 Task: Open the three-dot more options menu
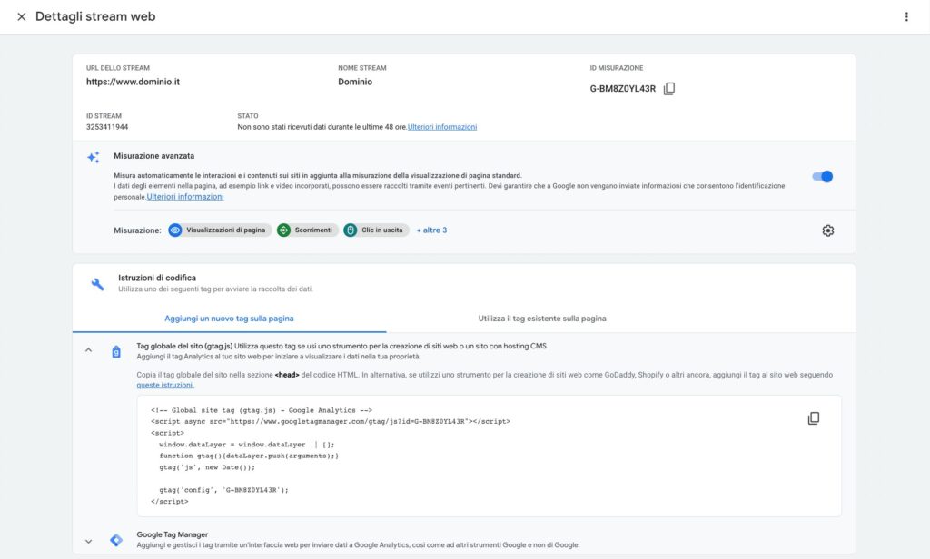[906, 16]
